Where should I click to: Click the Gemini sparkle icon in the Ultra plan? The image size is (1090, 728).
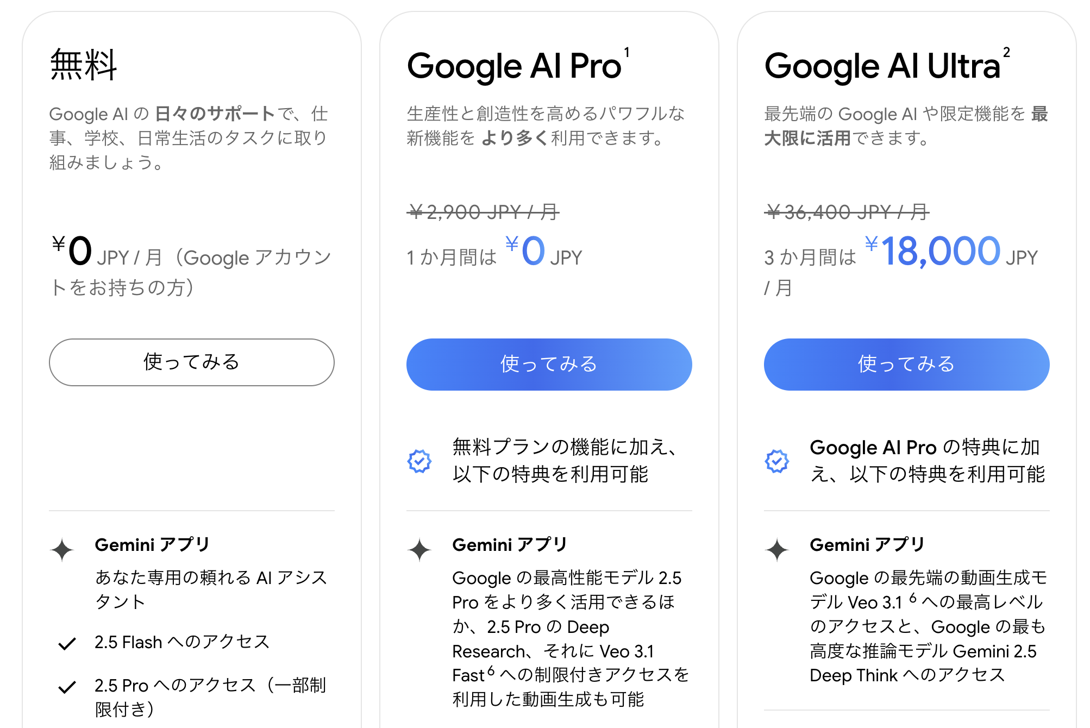point(777,550)
